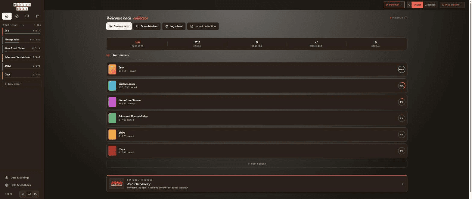
Task: Click the 100% progress ring for Lv x
Action: pos(402,69)
